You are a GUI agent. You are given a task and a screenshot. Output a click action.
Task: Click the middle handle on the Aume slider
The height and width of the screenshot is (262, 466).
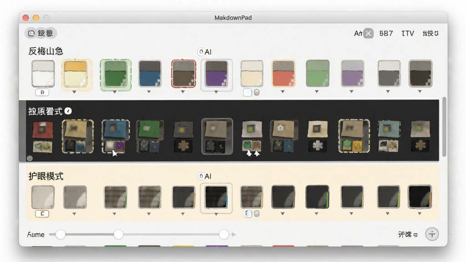click(x=118, y=234)
